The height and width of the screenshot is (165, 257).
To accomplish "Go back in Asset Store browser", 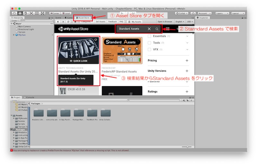I will pyautogui.click(x=58, y=22).
